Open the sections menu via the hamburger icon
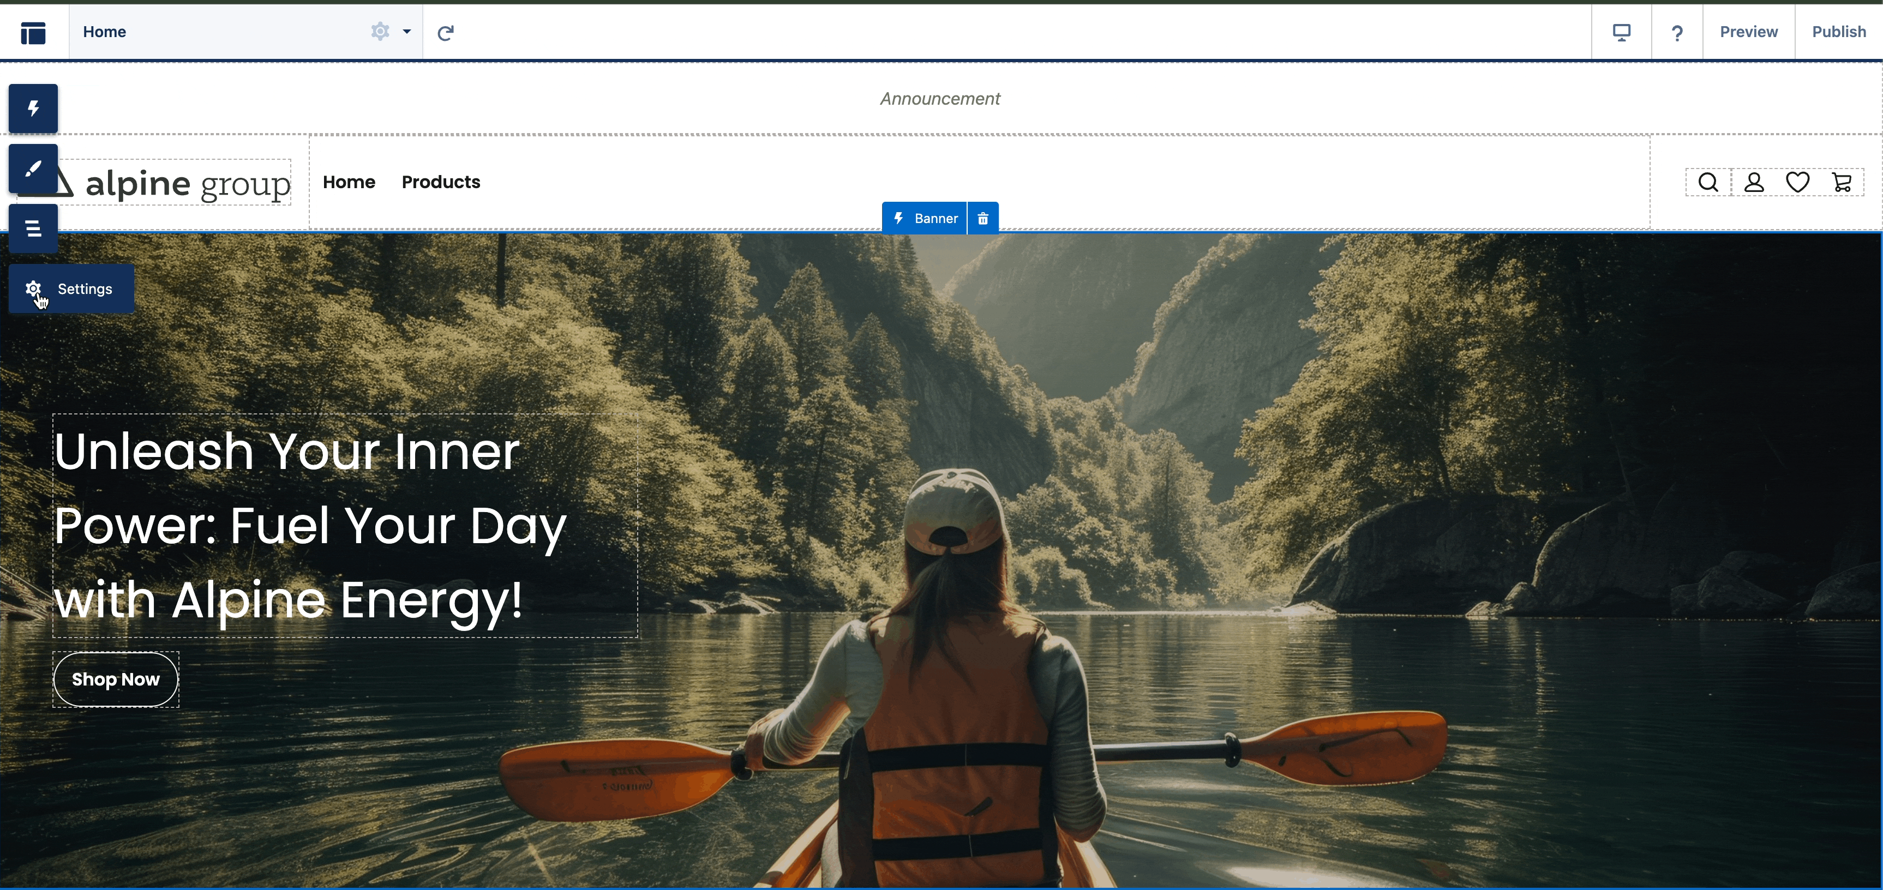The height and width of the screenshot is (890, 1883). pos(33,228)
